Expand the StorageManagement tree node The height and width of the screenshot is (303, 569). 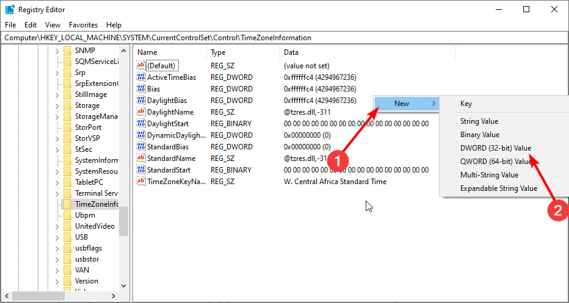(57, 116)
